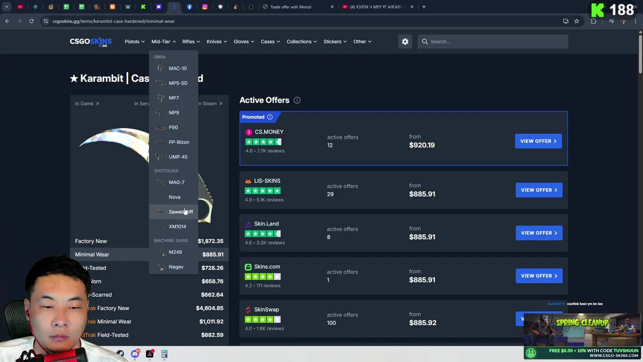Screen dimensions: 643x362
Task: Select Sawed-Off from the dropdown
Action: (x=173, y=212)
